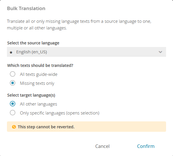The image size is (173, 156).
Task: Confirm the bulk translation
Action: (146, 146)
